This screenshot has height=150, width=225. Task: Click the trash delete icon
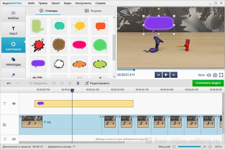[x=78, y=83]
